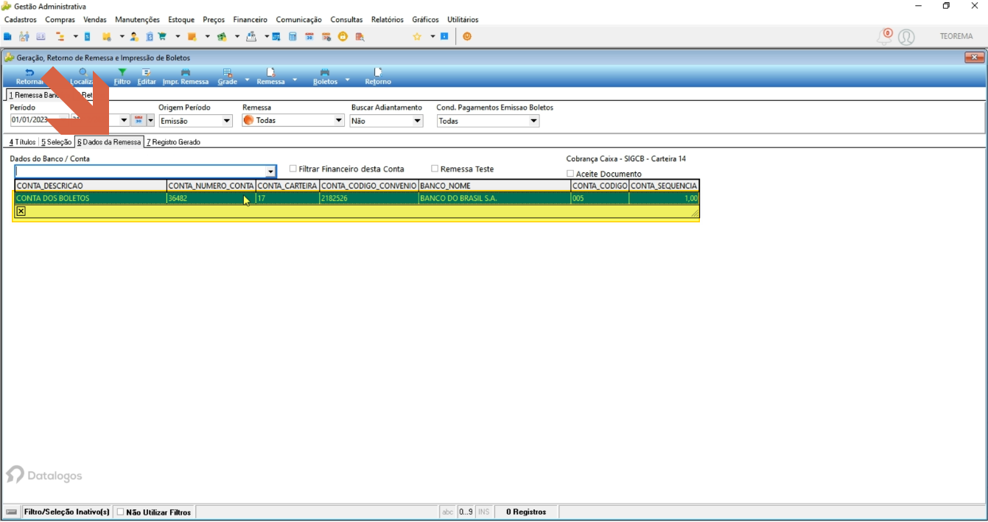This screenshot has width=988, height=522.
Task: Open the notifications bell icon
Action: 883,37
